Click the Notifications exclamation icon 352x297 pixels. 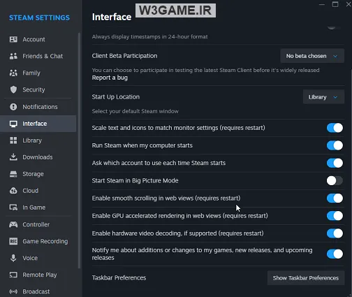click(x=13, y=107)
